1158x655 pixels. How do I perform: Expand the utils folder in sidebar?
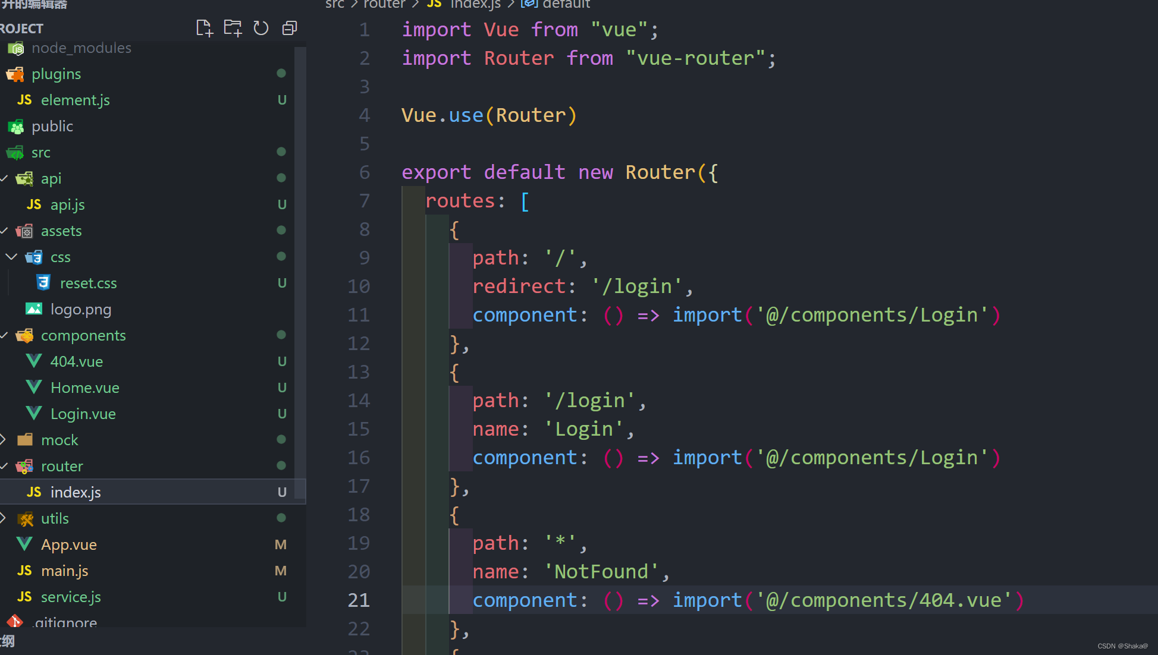[x=7, y=518]
